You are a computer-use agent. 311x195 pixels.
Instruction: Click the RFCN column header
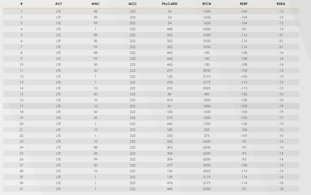tap(207, 4)
